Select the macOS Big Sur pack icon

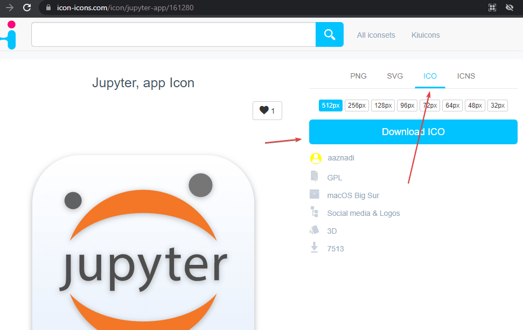click(315, 194)
